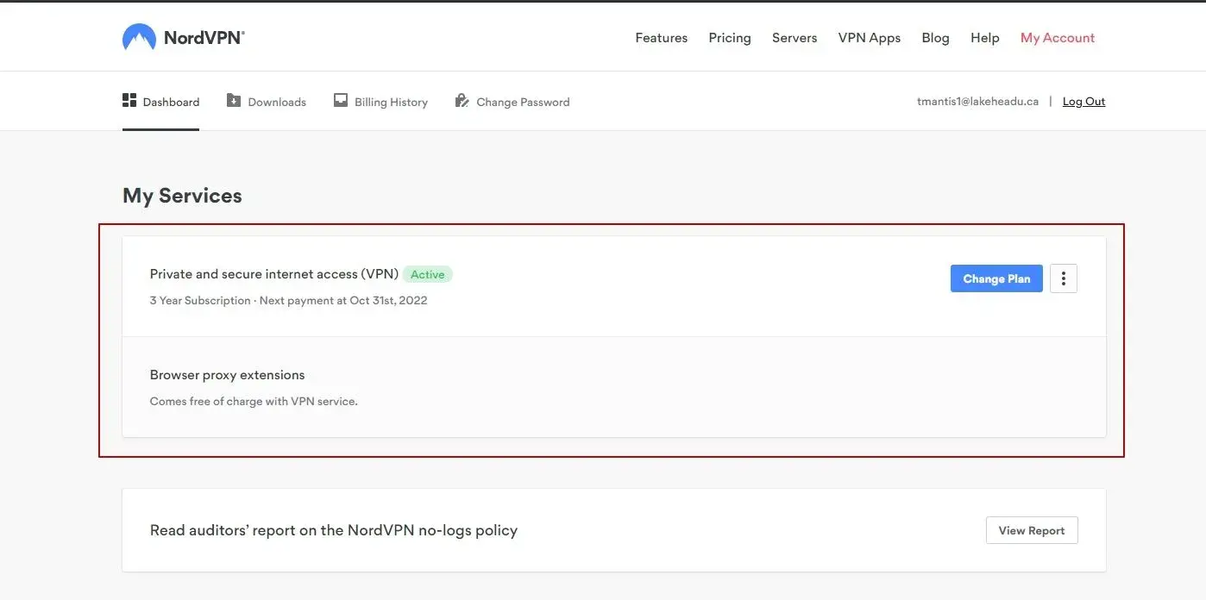Open the Blog link

pos(935,38)
